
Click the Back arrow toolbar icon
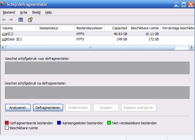click(4, 20)
